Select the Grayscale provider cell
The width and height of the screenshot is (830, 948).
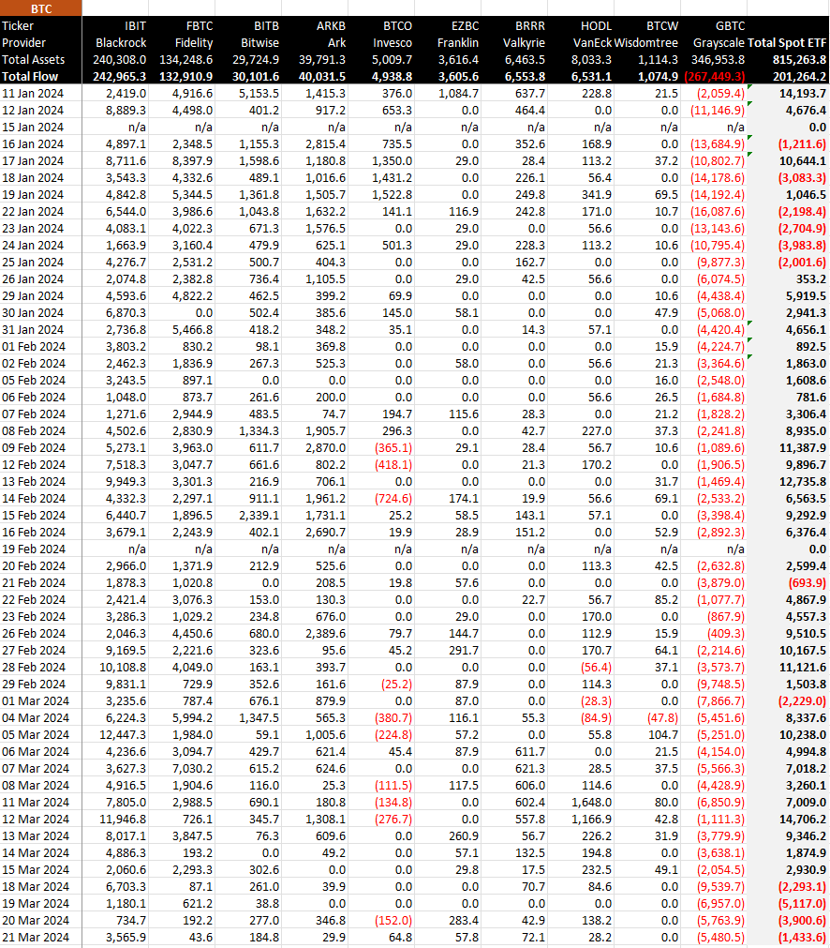[x=719, y=42]
